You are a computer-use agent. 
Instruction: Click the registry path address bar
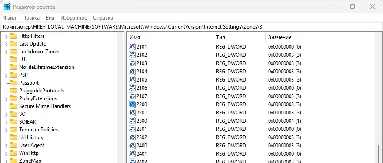coord(191,27)
